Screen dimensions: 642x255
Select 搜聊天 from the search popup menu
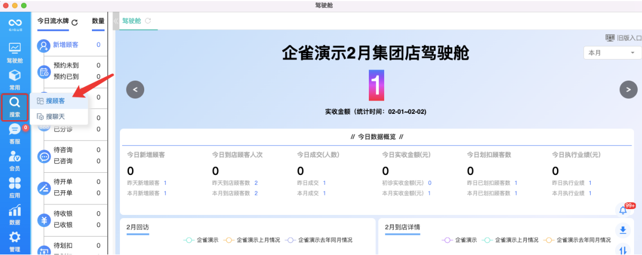(x=59, y=116)
